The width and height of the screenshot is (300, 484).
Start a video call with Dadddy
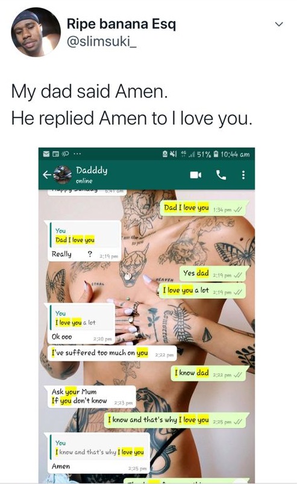pos(196,175)
